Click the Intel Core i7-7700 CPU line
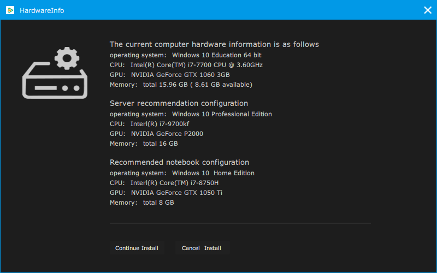Image resolution: width=437 pixels, height=273 pixels. click(x=186, y=65)
